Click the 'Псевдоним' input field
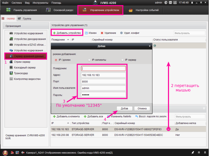Screen dimensions: 209x156 tap(103, 68)
